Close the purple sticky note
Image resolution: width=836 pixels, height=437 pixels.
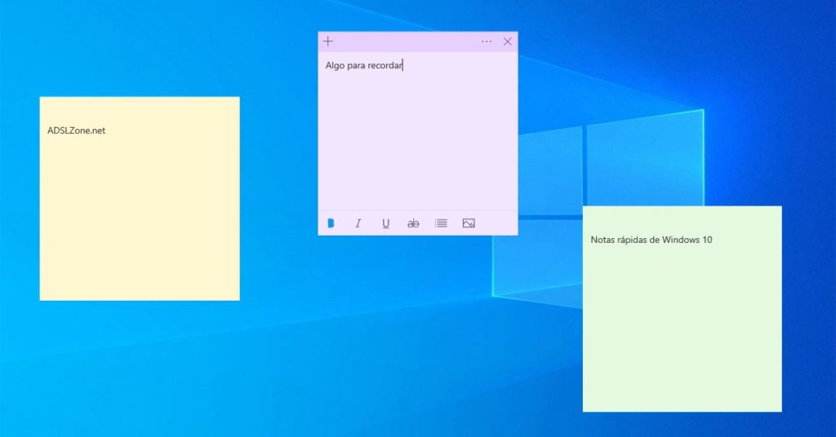click(x=508, y=42)
